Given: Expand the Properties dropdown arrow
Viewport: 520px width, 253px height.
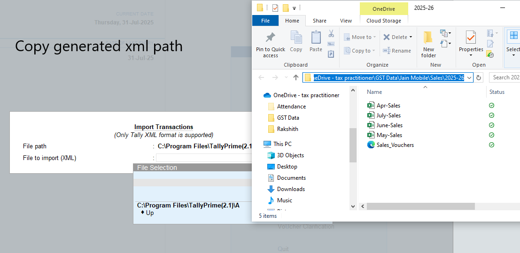Looking at the screenshot, I should click(471, 55).
